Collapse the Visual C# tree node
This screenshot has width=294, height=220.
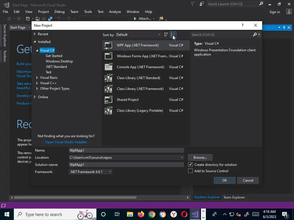[x=37, y=50]
